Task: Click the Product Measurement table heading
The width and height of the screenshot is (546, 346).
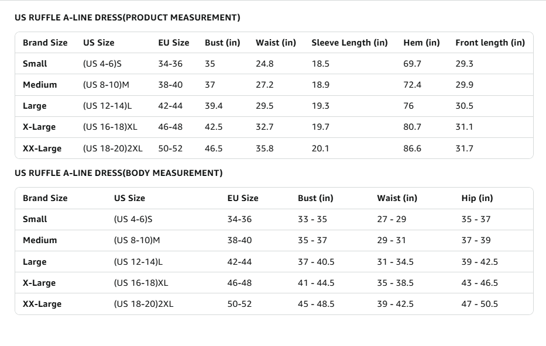Action: pyautogui.click(x=128, y=18)
